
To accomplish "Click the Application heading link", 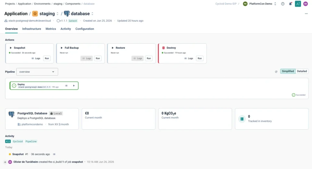I will point(16,13).
